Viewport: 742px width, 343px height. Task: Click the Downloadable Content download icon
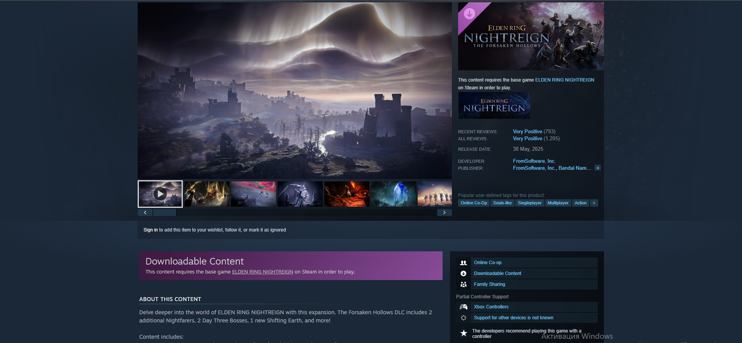pos(463,273)
